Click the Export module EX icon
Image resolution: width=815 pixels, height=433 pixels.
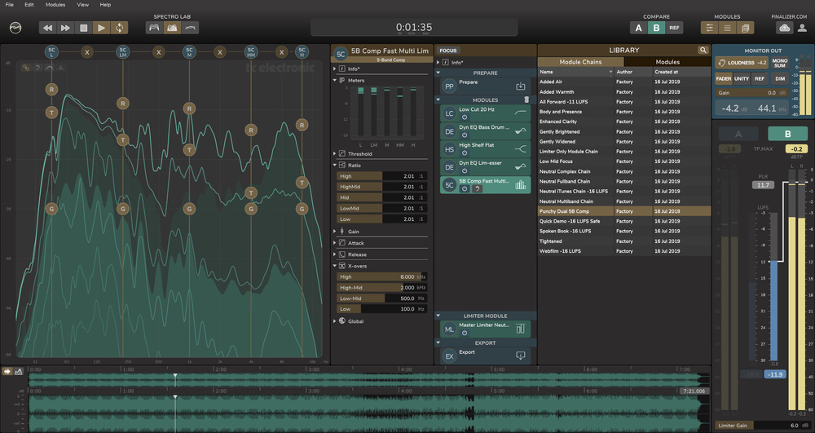pos(449,356)
